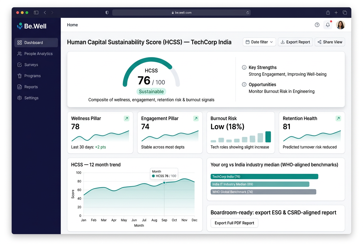The image size is (363, 244).
Task: Reload the page via browser refresh icon
Action: [248, 13]
